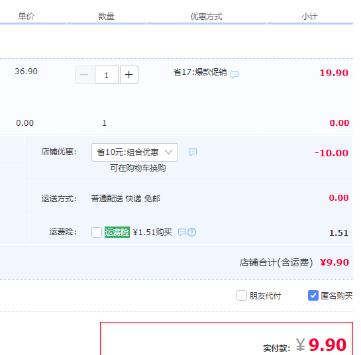Click the 数量 column header
This screenshot has width=361, height=355.
[x=107, y=17]
